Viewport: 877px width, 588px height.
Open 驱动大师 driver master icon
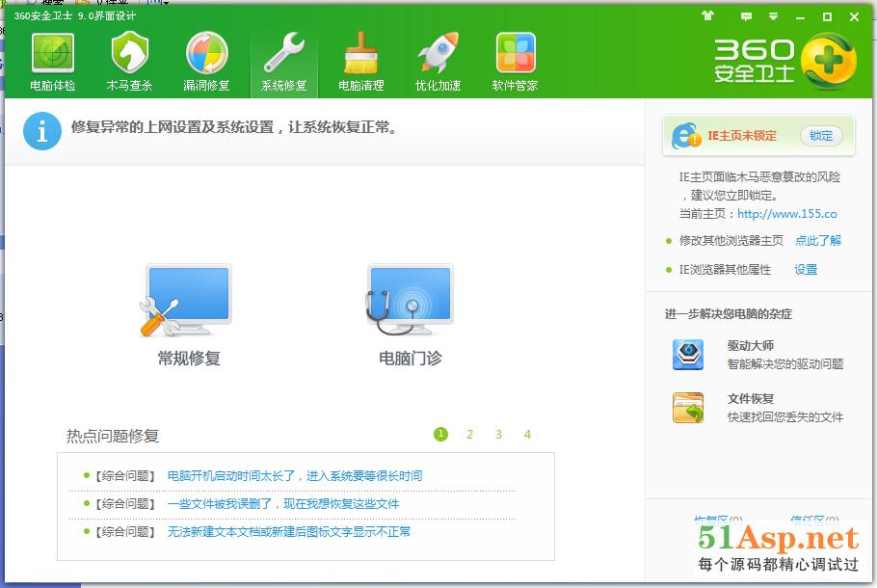(688, 354)
